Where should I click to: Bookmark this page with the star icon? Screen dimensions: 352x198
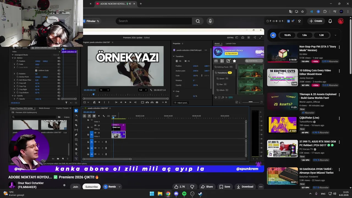(x=302, y=12)
